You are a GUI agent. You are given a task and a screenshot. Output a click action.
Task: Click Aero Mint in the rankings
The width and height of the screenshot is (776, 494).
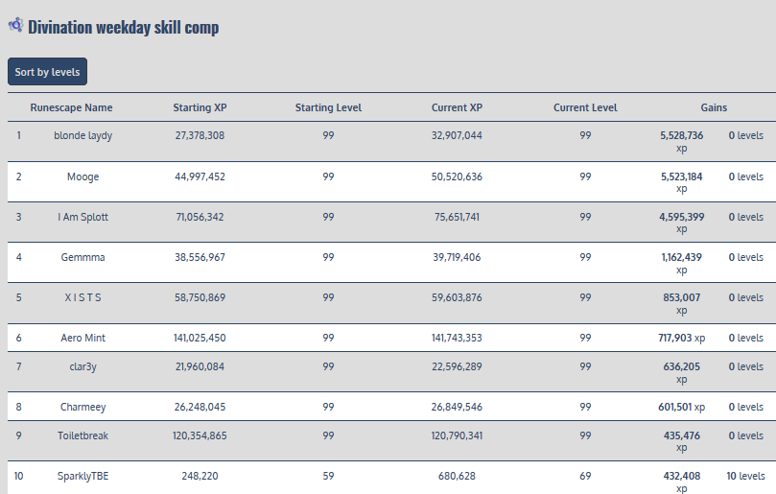point(82,338)
